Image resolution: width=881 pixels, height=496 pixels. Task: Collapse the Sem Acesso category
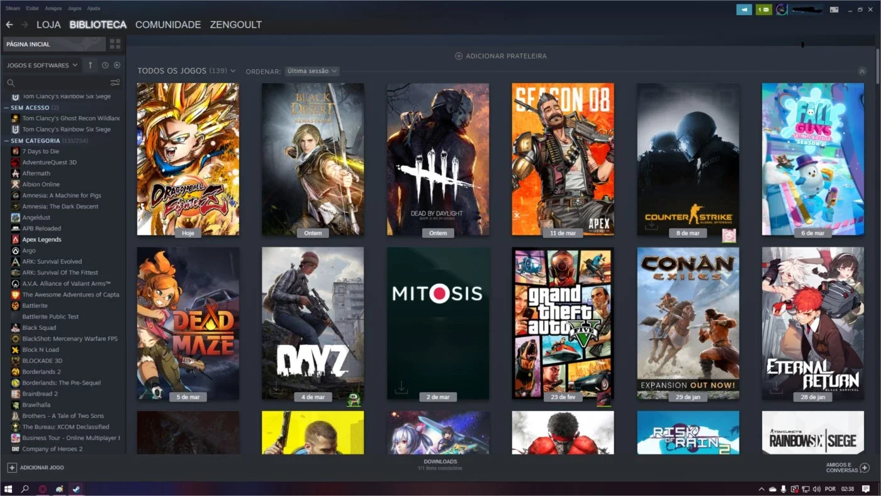7,108
